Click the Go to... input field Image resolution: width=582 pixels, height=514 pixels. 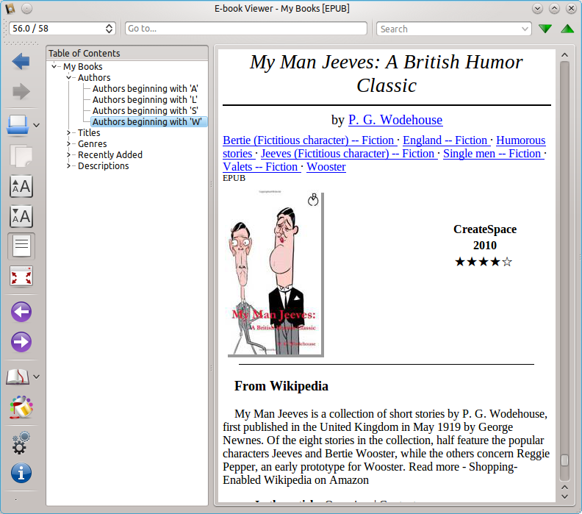pos(246,29)
